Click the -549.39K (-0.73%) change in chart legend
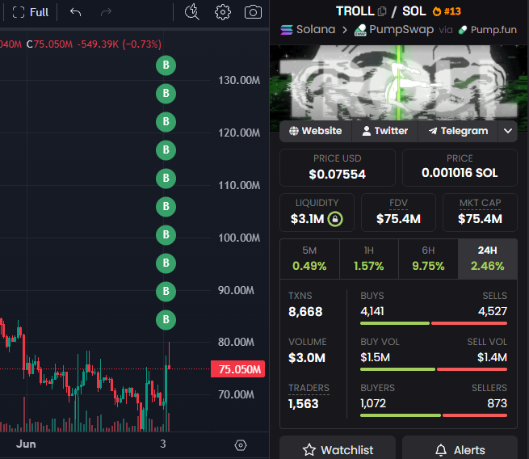Image resolution: width=529 pixels, height=459 pixels. 120,44
